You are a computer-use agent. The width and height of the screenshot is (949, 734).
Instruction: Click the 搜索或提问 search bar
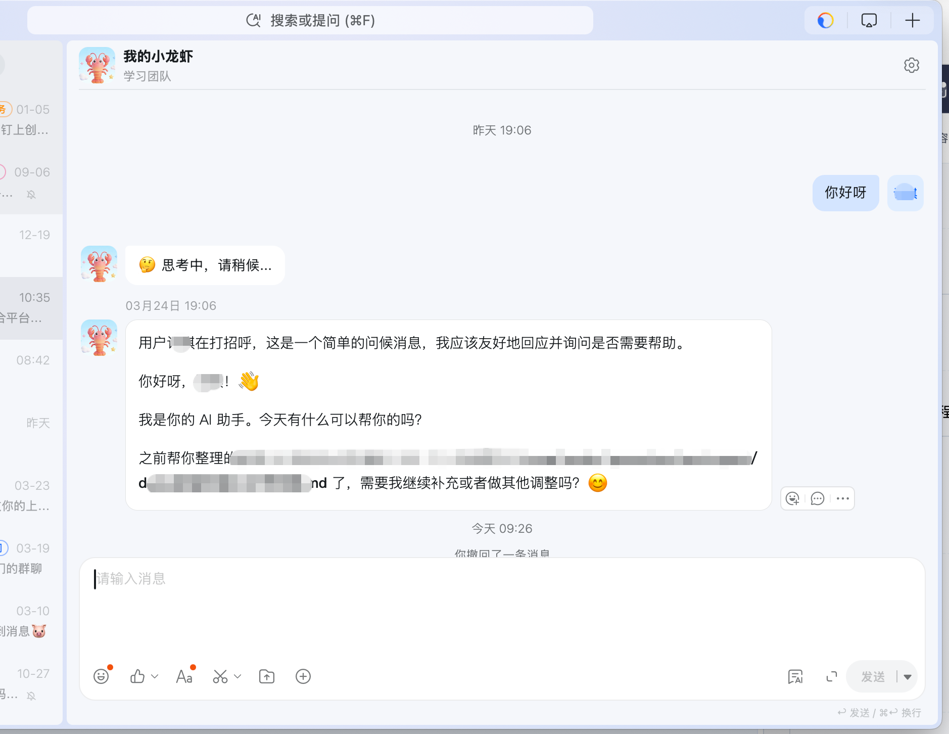pos(310,21)
